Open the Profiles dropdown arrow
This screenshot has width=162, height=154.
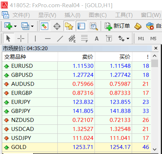click(x=32, y=26)
